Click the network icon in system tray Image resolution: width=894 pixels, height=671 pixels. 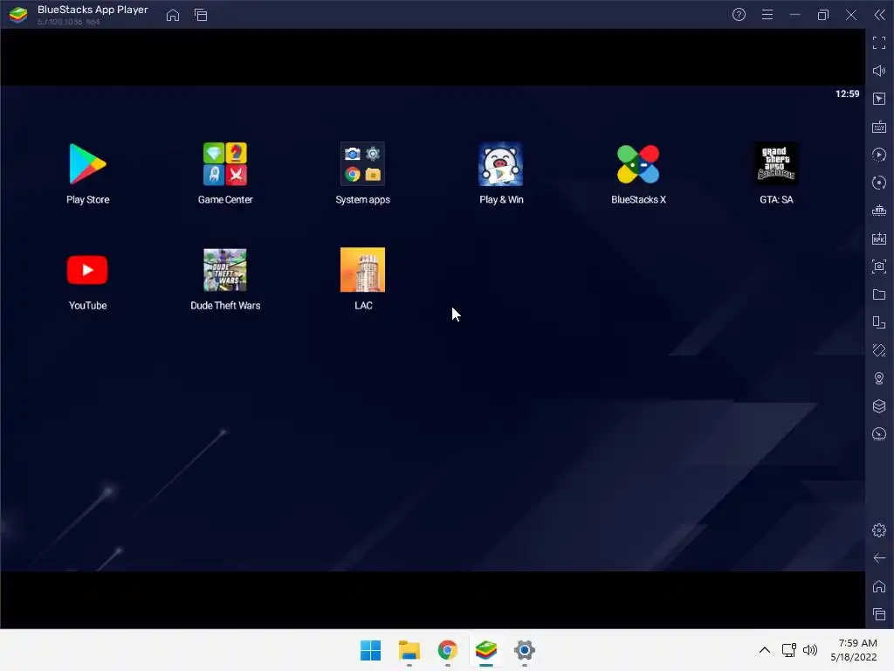789,650
